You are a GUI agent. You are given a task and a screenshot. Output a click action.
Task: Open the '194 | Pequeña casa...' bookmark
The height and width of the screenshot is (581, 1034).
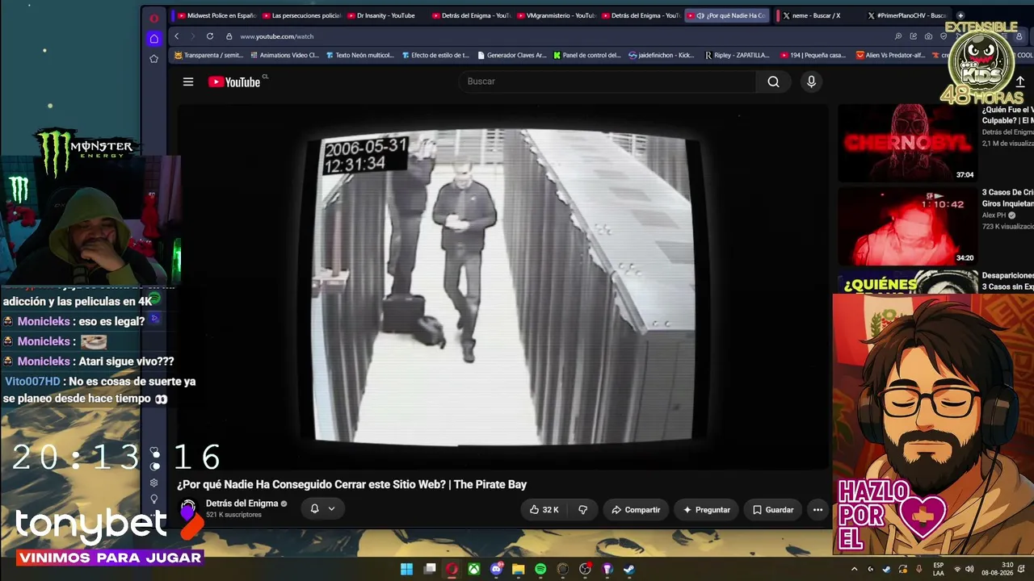point(813,56)
